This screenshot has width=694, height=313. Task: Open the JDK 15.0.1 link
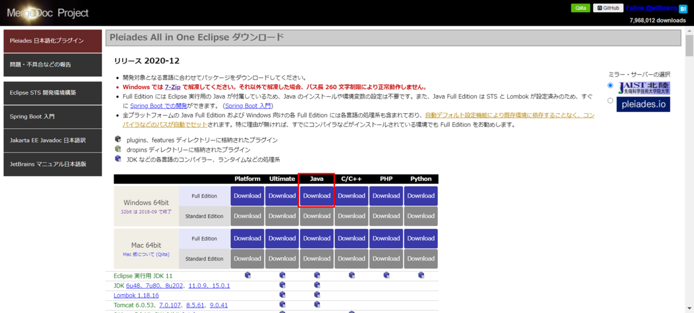point(221,286)
